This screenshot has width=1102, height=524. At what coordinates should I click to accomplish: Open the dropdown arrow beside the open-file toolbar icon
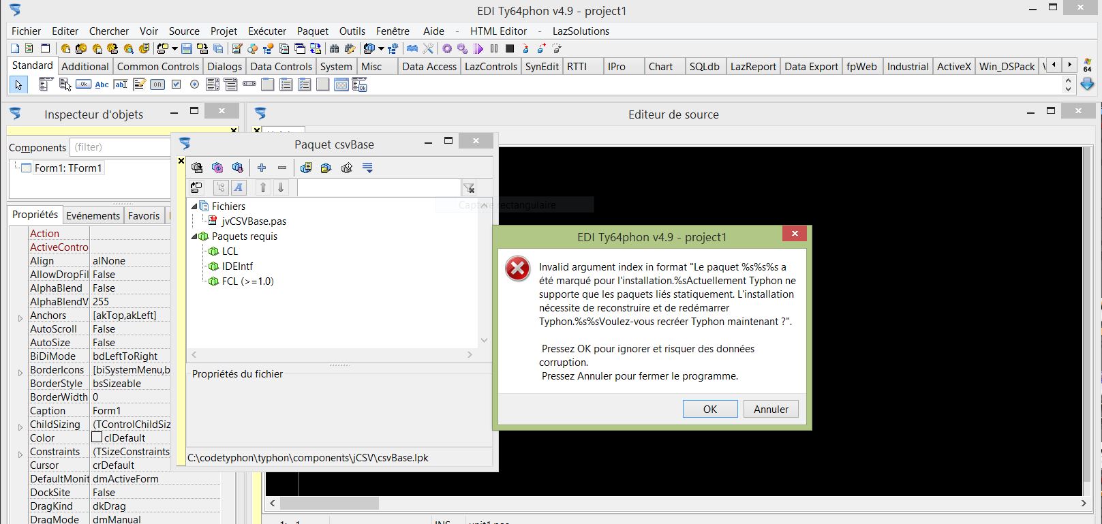click(174, 48)
